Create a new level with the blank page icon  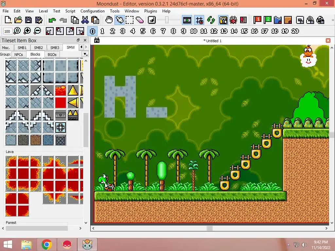click(8, 20)
